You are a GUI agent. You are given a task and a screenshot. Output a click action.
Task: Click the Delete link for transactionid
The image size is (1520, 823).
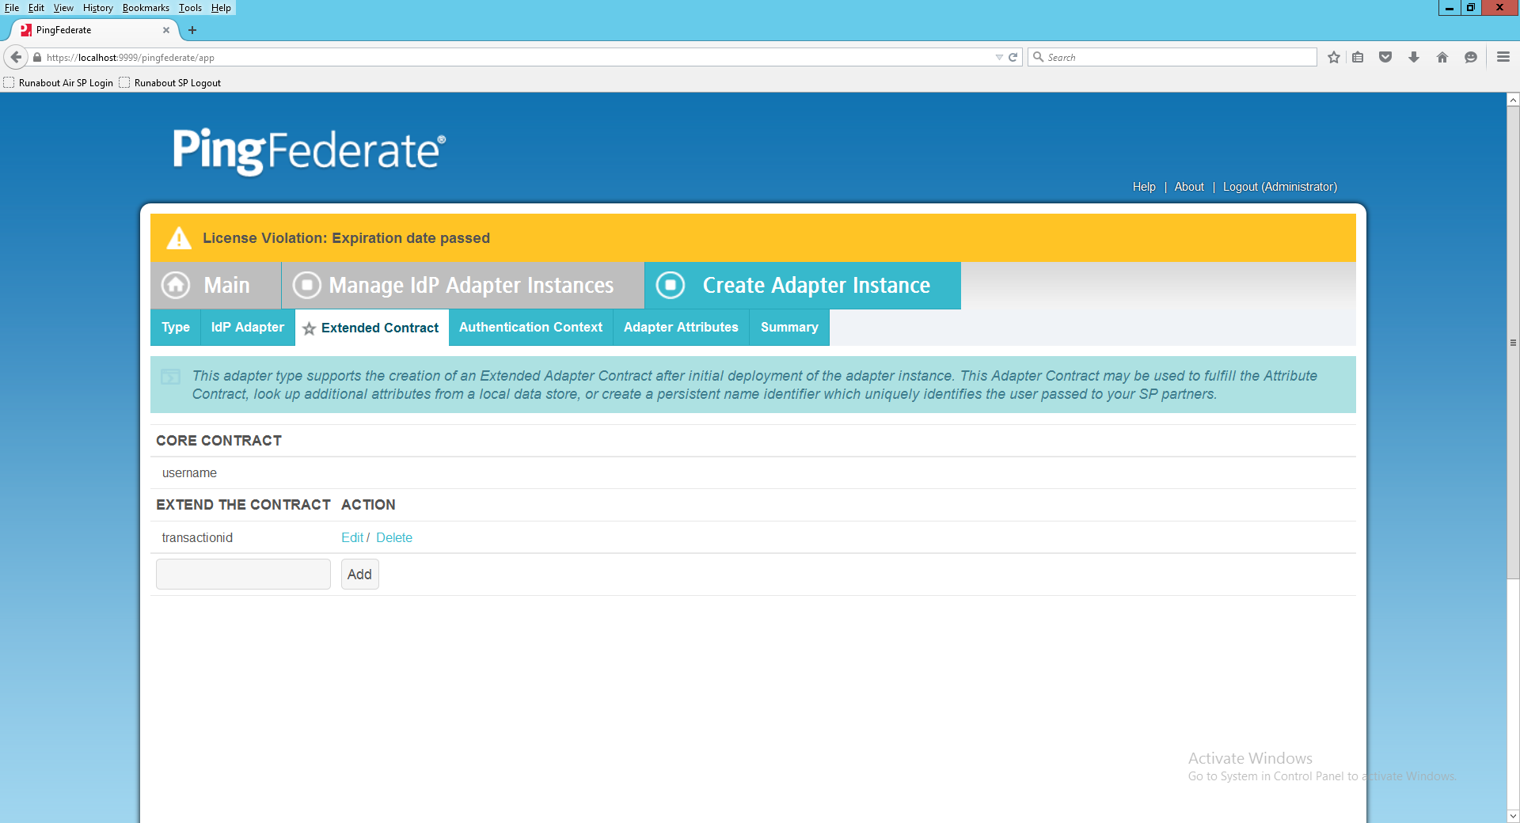(x=394, y=537)
